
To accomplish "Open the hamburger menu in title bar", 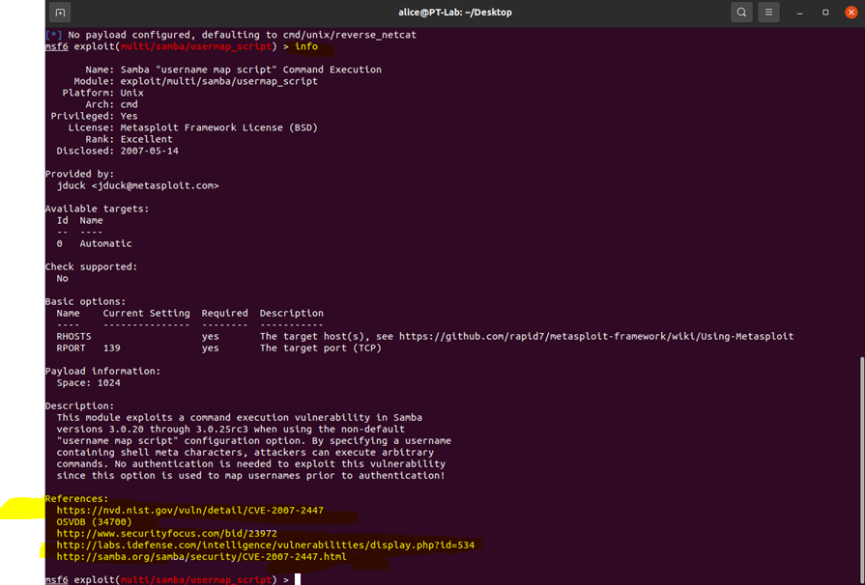I will point(768,13).
